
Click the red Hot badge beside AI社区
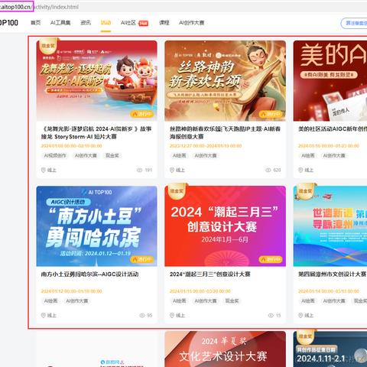coord(143,23)
